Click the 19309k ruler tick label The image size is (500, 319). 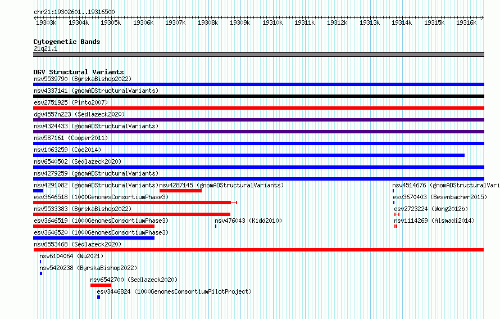[x=240, y=23]
